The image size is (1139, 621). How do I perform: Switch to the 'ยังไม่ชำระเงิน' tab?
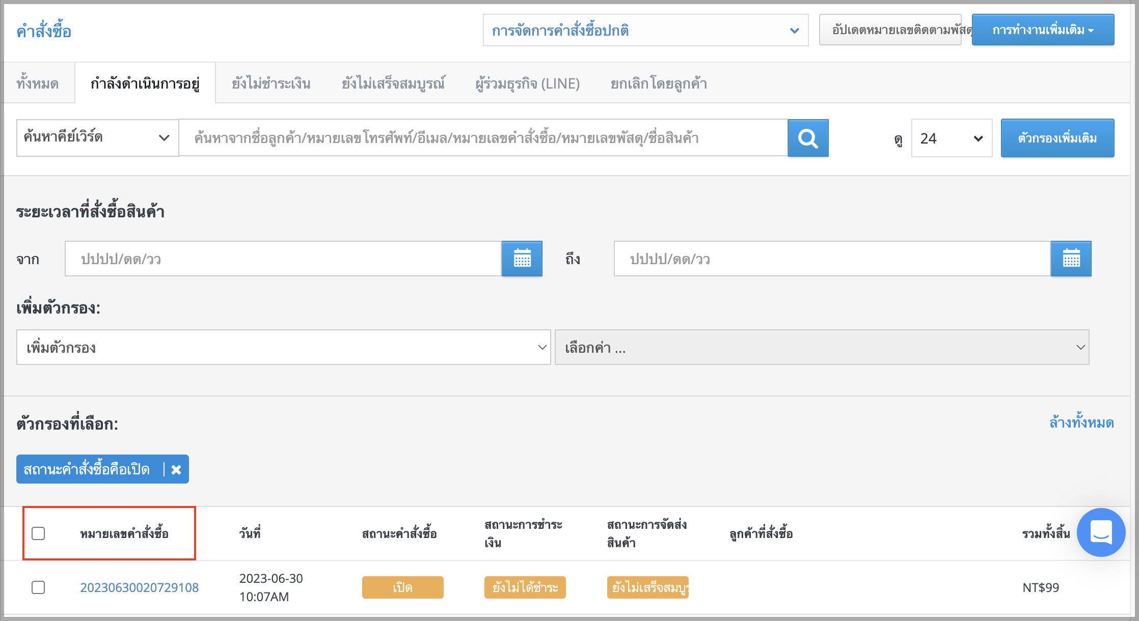pyautogui.click(x=271, y=83)
